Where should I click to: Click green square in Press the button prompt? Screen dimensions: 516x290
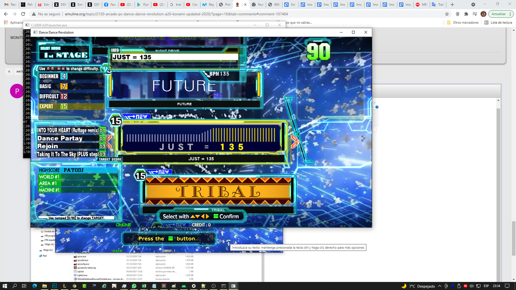pyautogui.click(x=171, y=238)
